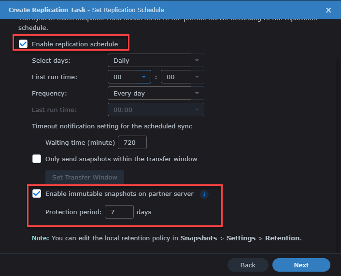The width and height of the screenshot is (341, 276).
Task: Check Only send snapshots within transfer window
Action: click(x=37, y=159)
